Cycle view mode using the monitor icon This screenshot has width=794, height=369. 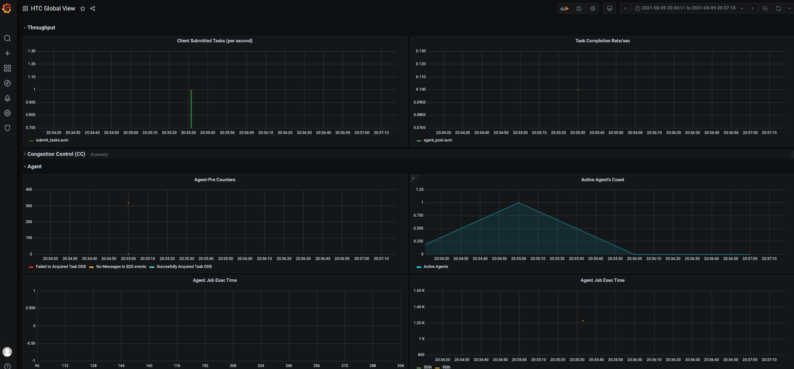609,8
